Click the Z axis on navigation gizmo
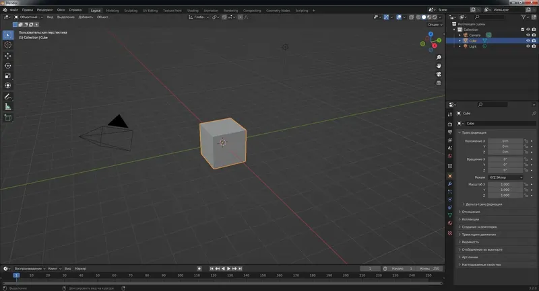539x291 pixels. click(x=431, y=34)
